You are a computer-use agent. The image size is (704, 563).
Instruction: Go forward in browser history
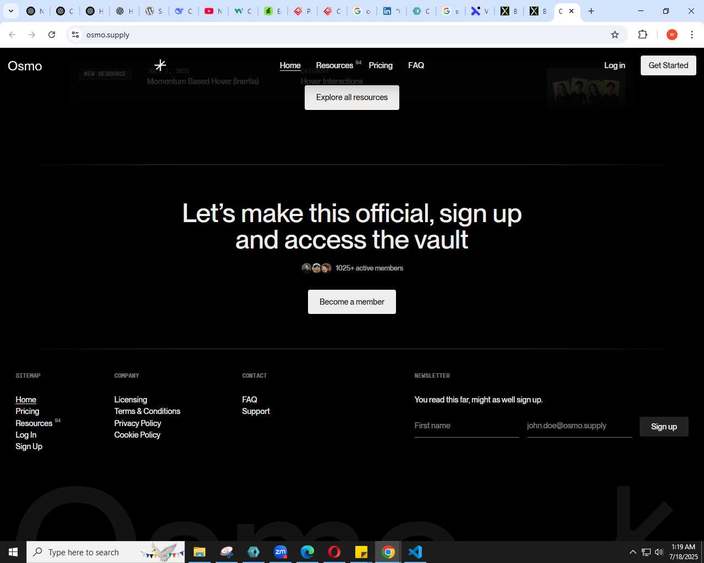[x=32, y=35]
